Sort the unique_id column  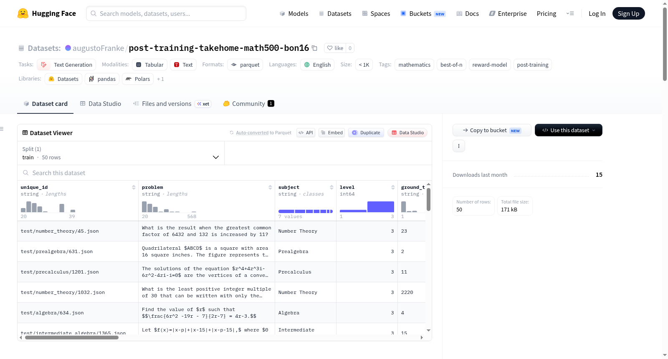[x=134, y=187]
